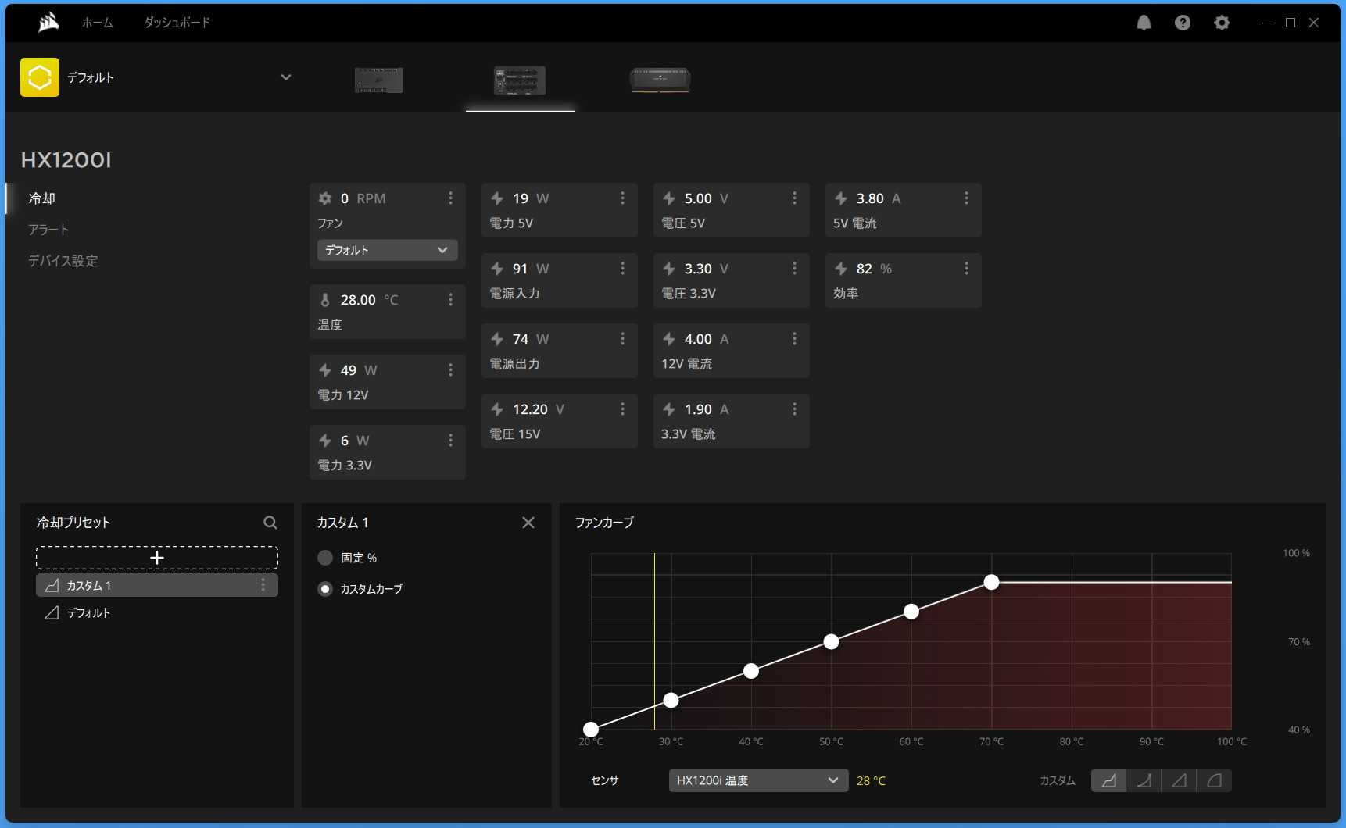Select the 固定 % radio button
1346x828 pixels.
pyautogui.click(x=325, y=558)
